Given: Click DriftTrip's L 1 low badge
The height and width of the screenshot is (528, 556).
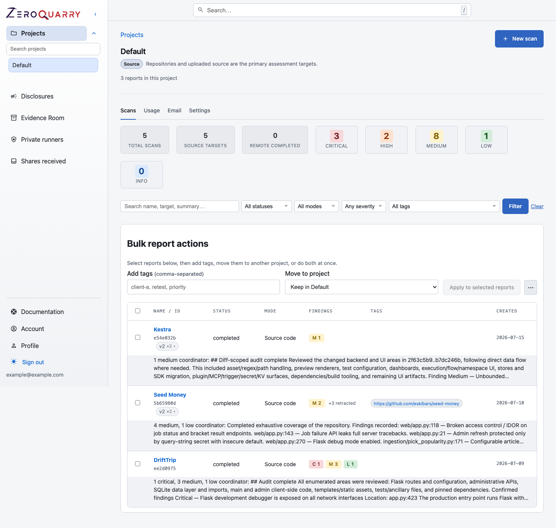Looking at the screenshot, I should (350, 464).
